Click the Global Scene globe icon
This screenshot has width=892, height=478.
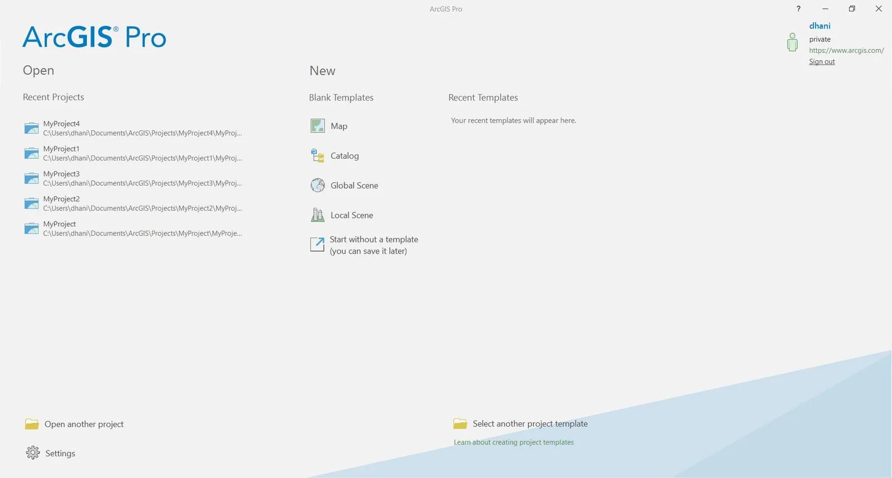tap(318, 185)
